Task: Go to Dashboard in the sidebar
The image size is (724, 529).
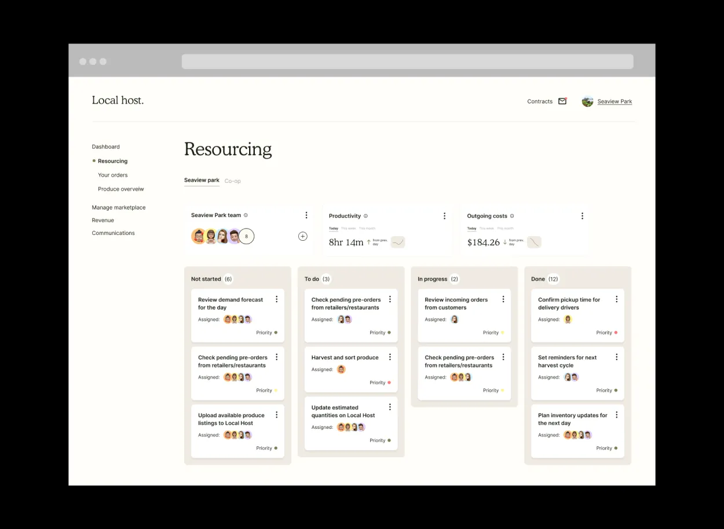Action: pos(106,147)
